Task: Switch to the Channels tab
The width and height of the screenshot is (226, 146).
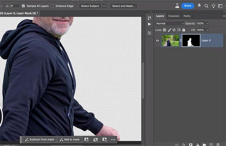Action: [x=174, y=16]
